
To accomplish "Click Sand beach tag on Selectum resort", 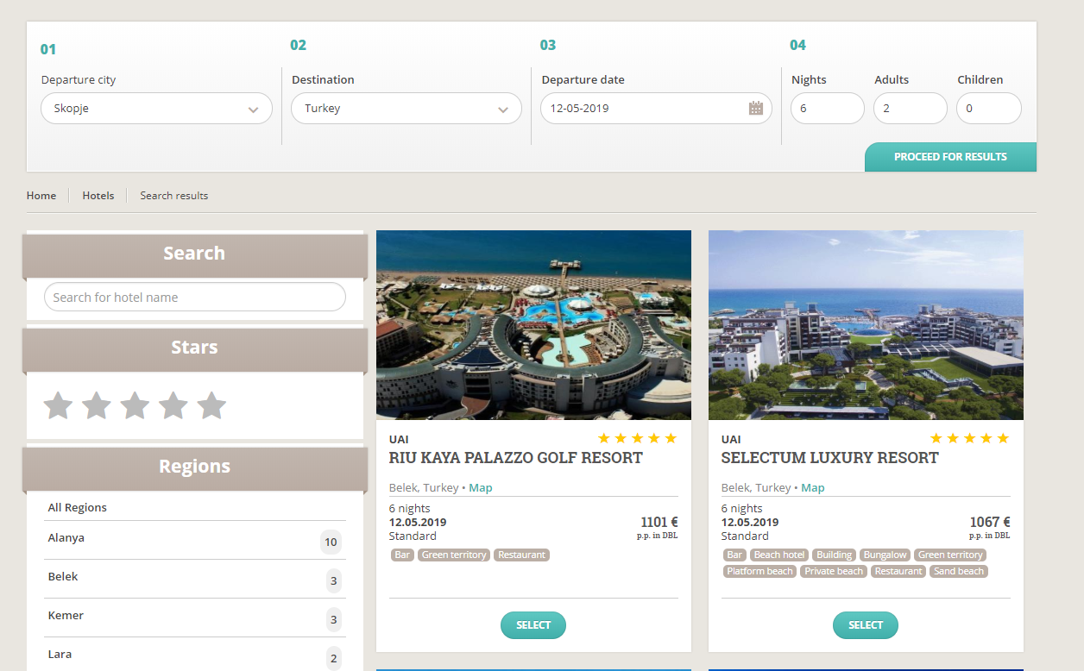I will [x=958, y=572].
